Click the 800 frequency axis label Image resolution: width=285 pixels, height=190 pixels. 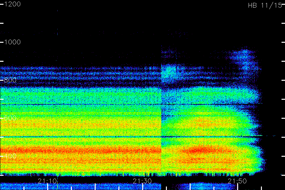[x=10, y=80]
